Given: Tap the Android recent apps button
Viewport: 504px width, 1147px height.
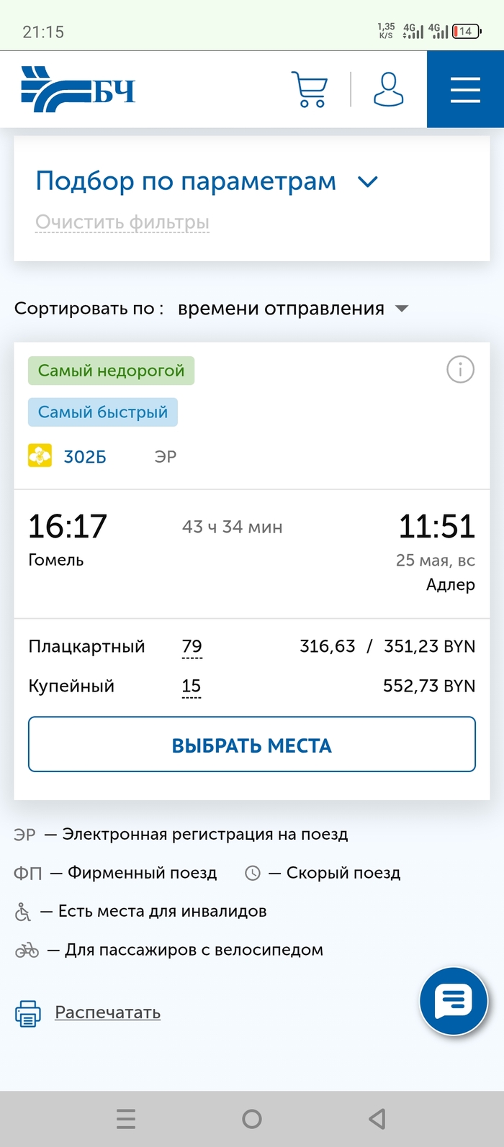Looking at the screenshot, I should pyautogui.click(x=126, y=1119).
